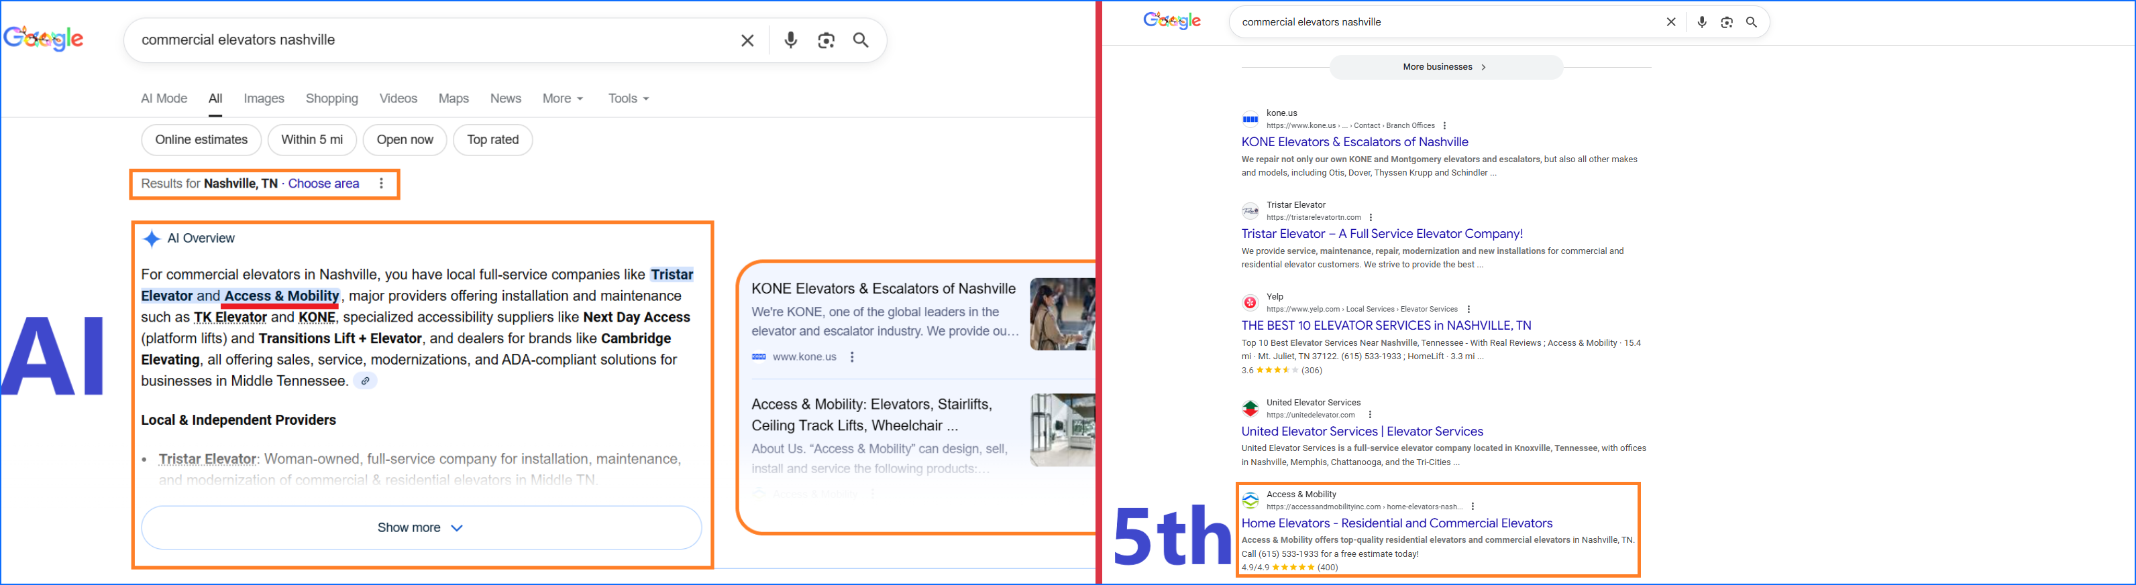Click microphone icon in right search bar

point(1701,22)
